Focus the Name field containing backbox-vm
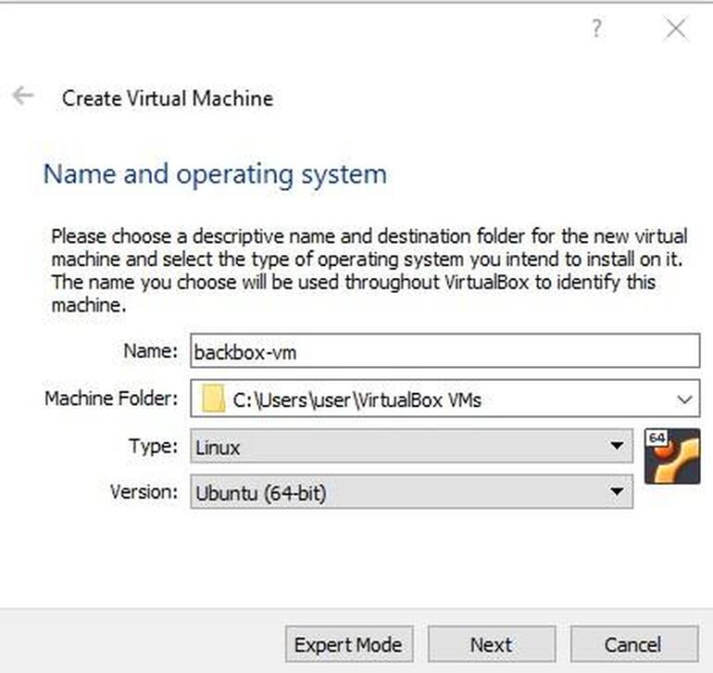713x673 pixels. 444,351
